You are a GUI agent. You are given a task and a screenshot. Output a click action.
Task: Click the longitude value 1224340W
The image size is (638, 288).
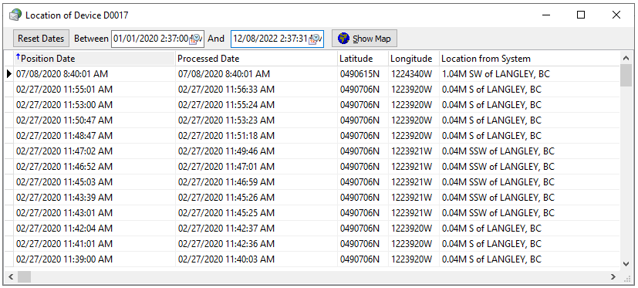[x=414, y=74]
